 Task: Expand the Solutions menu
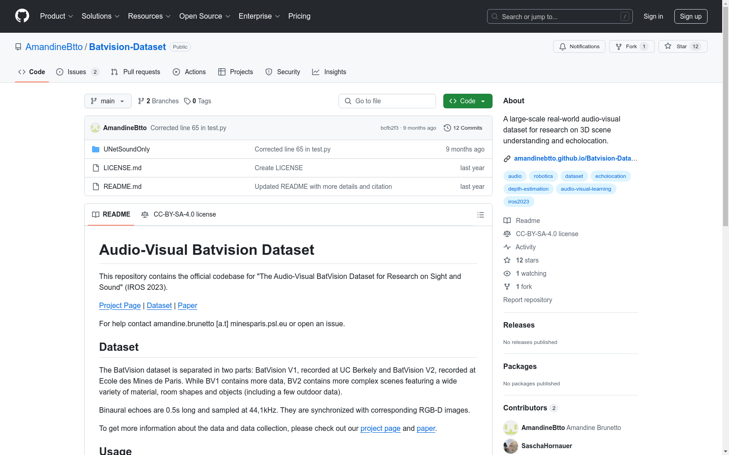pos(101,16)
